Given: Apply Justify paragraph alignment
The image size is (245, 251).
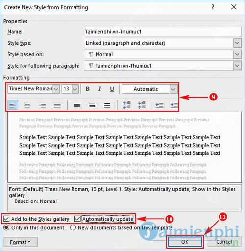Looking at the screenshot, I should tap(57, 105).
